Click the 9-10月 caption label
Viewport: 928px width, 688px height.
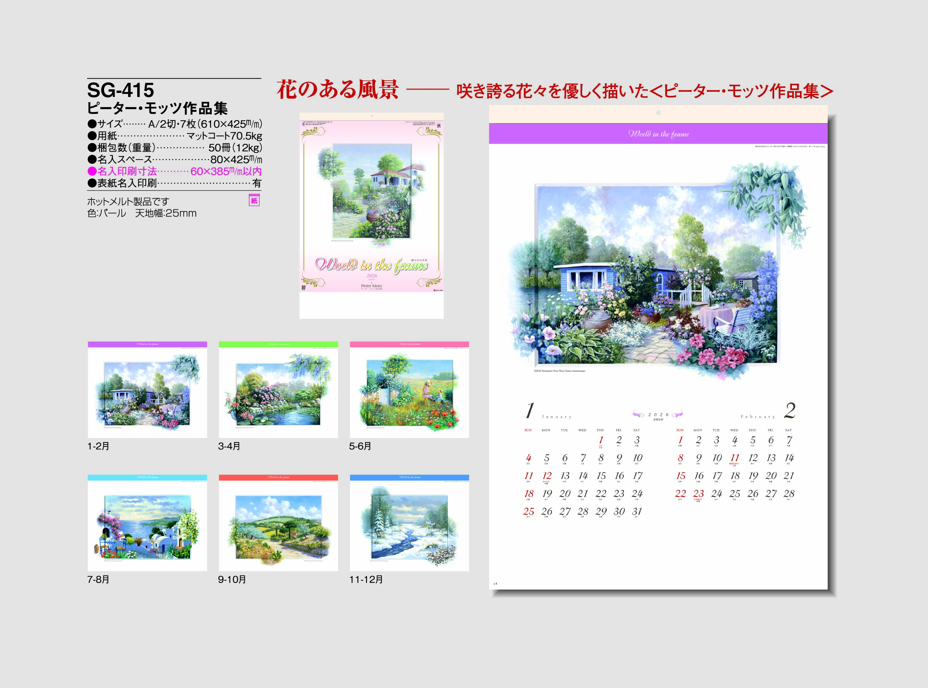click(x=232, y=579)
